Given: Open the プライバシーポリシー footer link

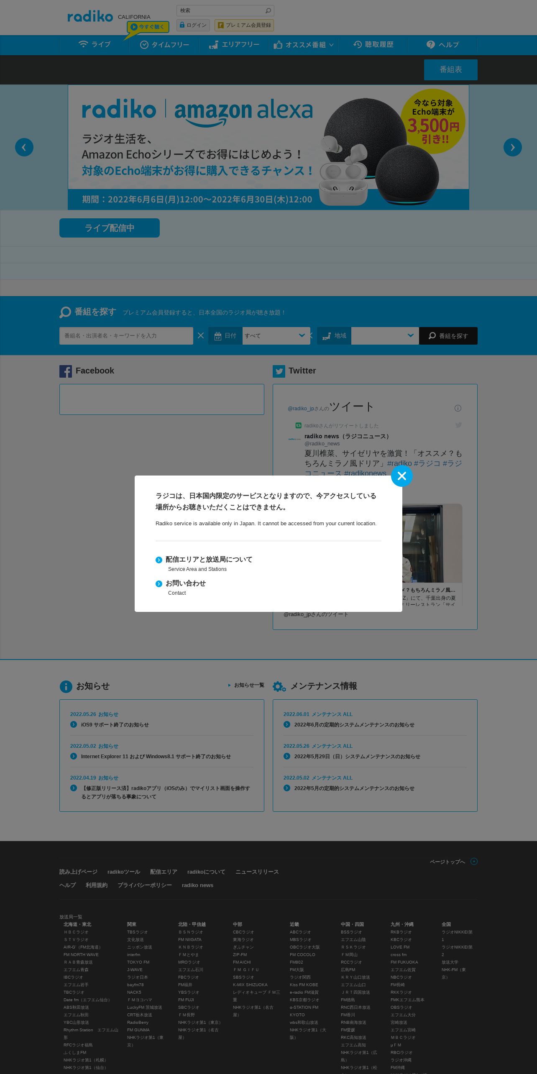Looking at the screenshot, I should pyautogui.click(x=145, y=885).
